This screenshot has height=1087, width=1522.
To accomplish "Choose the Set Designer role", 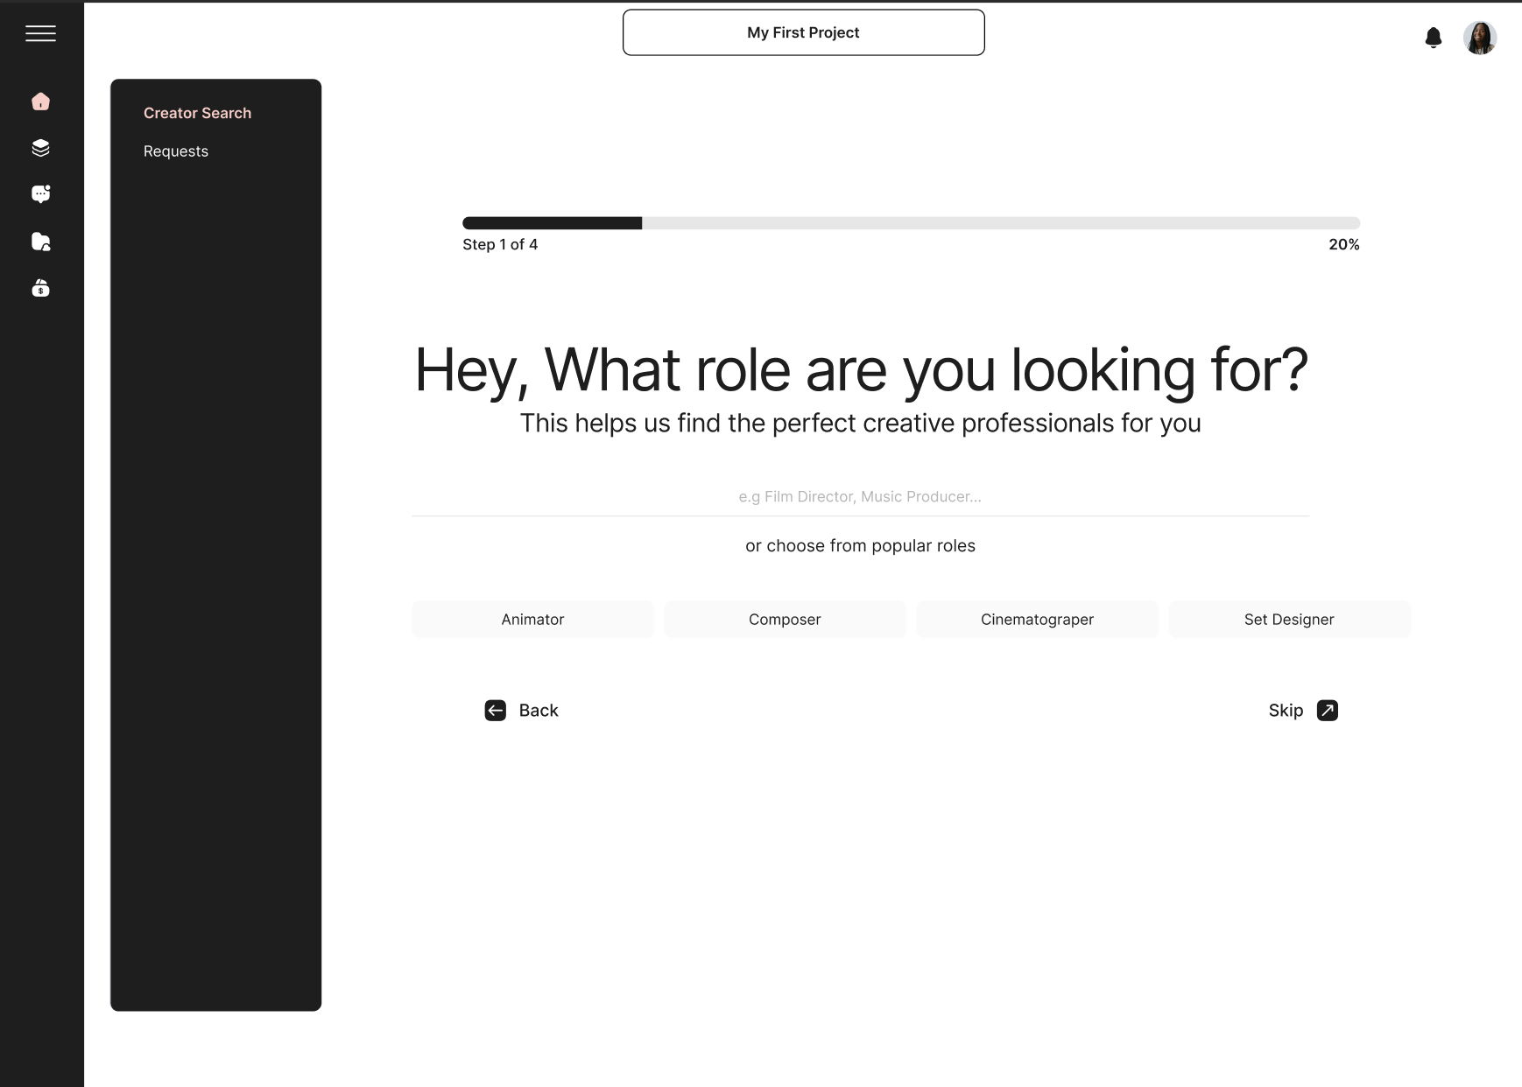I will point(1289,619).
